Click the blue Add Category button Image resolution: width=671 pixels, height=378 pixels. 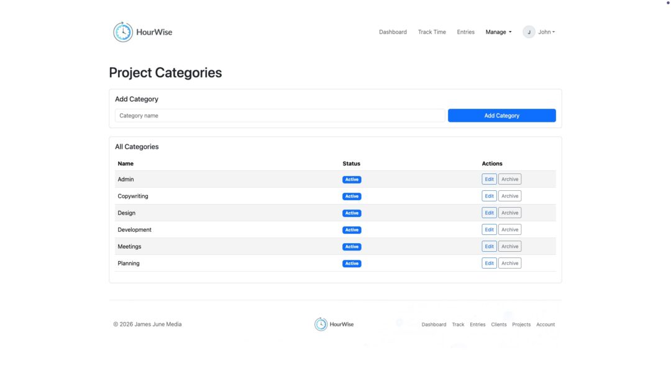501,116
